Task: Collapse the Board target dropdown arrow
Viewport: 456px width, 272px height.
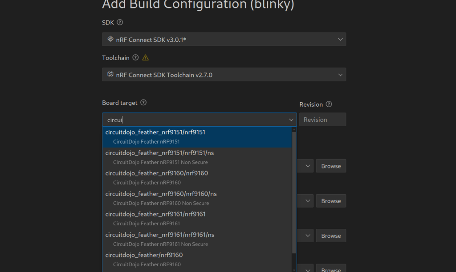Action: [x=291, y=120]
